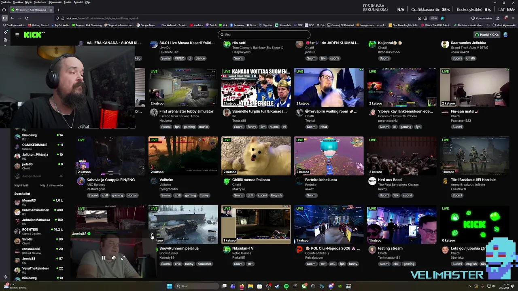The width and height of the screenshot is (518, 291).
Task: Click DJ tag under 30.01 Live Musaa
Action: click(190, 58)
